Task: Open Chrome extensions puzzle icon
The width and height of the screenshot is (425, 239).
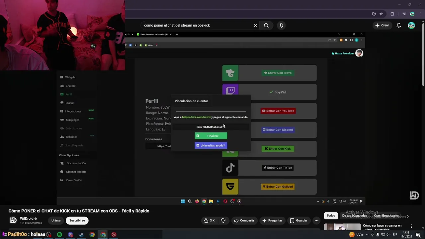Action: click(392, 14)
